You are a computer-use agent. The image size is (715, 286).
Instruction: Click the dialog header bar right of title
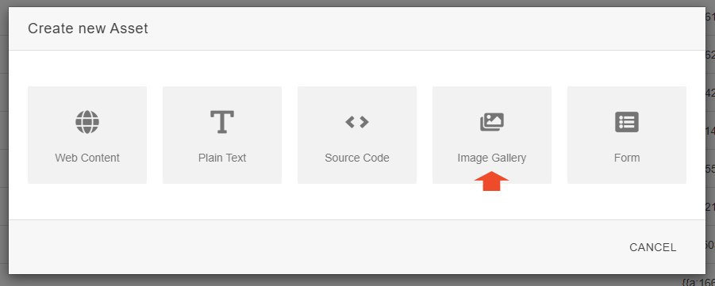(424, 29)
